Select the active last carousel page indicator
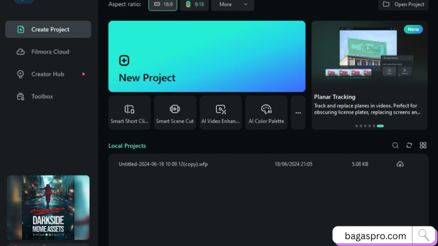438x246 pixels. [380, 126]
